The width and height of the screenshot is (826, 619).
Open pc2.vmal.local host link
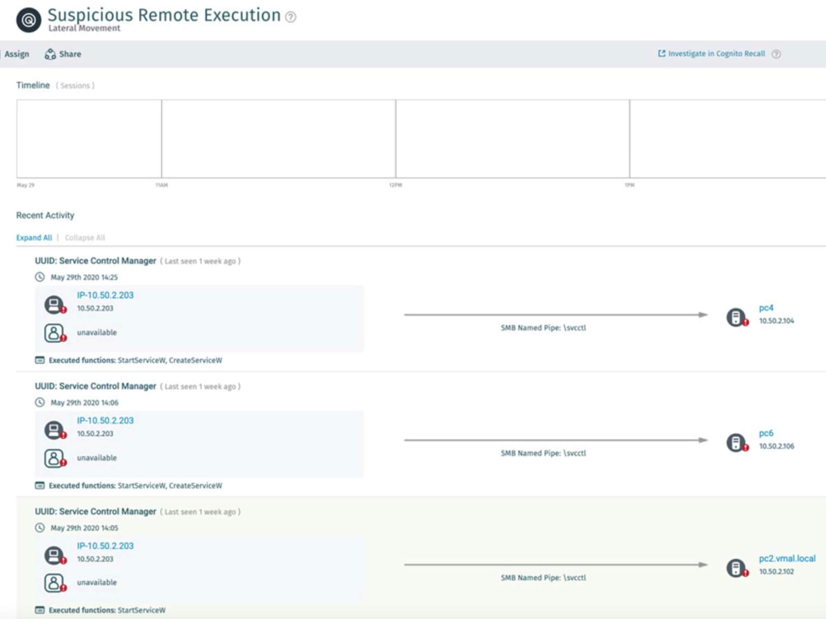coord(787,558)
